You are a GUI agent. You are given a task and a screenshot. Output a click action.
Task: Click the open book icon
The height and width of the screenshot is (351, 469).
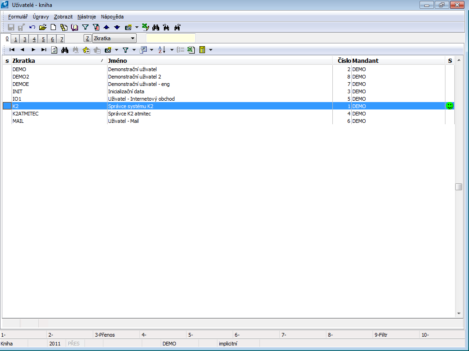(x=74, y=28)
